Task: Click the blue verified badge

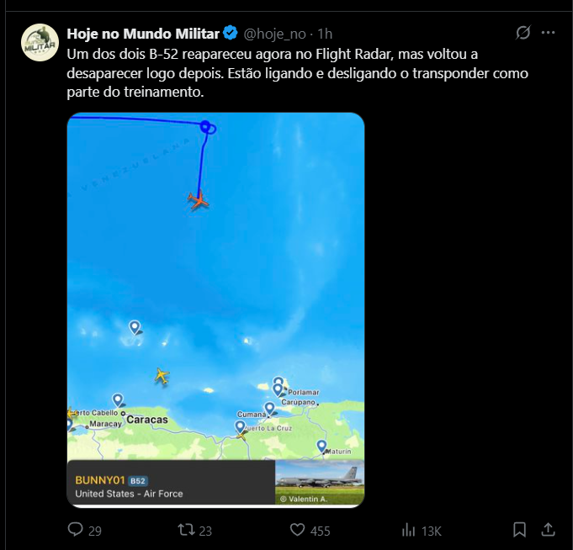Action: pyautogui.click(x=231, y=34)
